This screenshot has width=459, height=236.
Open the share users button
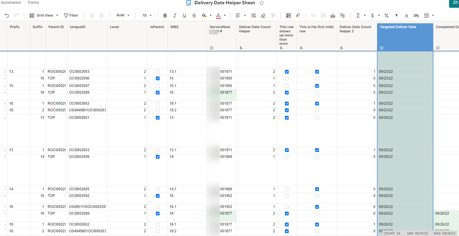coord(454,3)
